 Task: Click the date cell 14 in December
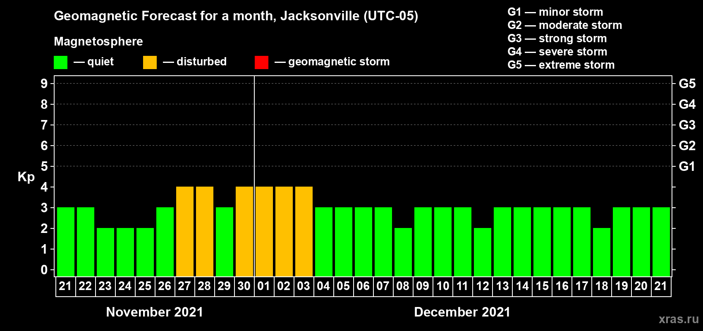click(x=522, y=286)
